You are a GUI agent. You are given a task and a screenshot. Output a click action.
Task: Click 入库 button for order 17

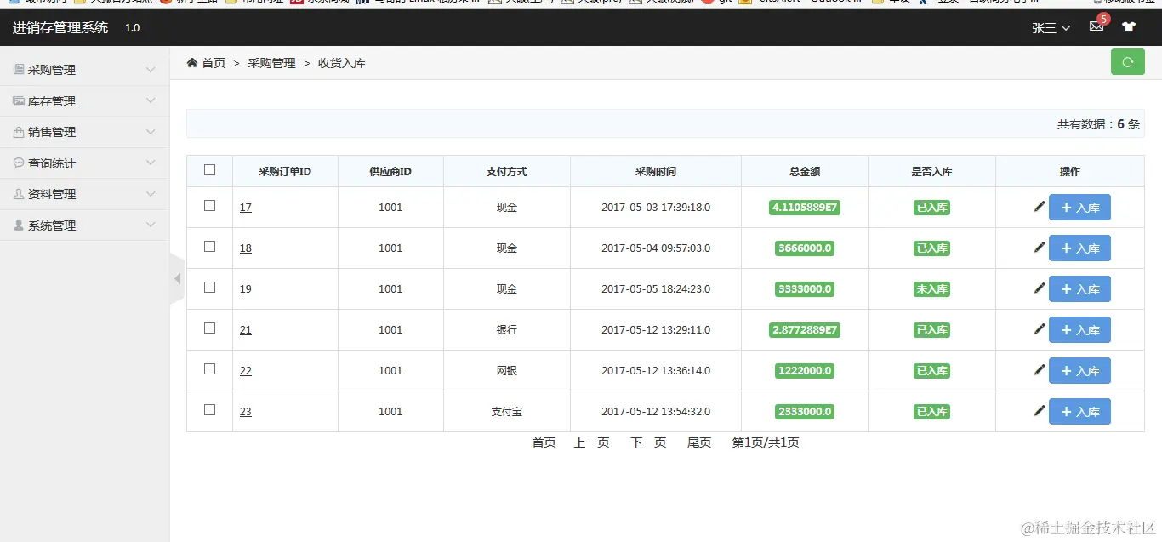click(1079, 207)
